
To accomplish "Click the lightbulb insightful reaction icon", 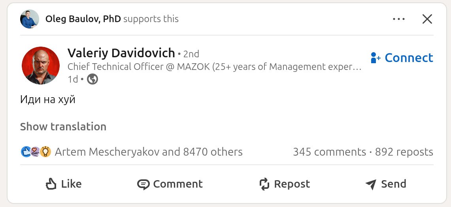I will point(45,152).
